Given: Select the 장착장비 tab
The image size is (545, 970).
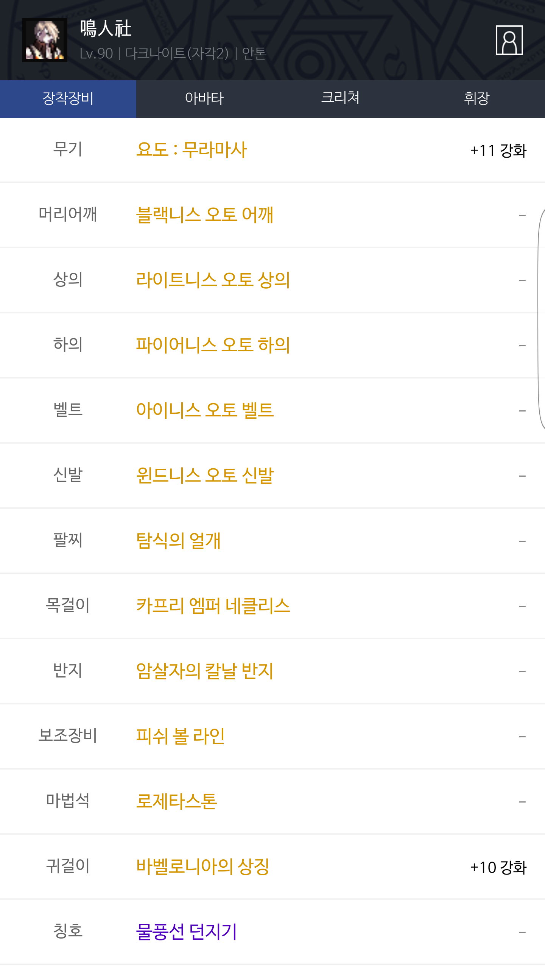Looking at the screenshot, I should 68,99.
